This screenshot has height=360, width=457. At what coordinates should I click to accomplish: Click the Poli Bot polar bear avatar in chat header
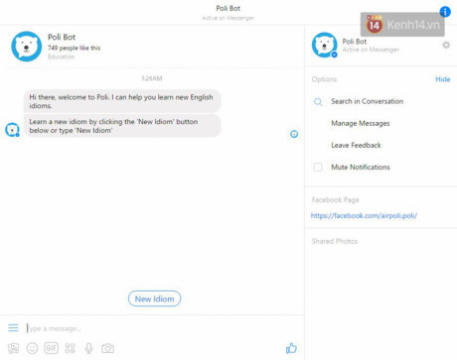point(27,47)
